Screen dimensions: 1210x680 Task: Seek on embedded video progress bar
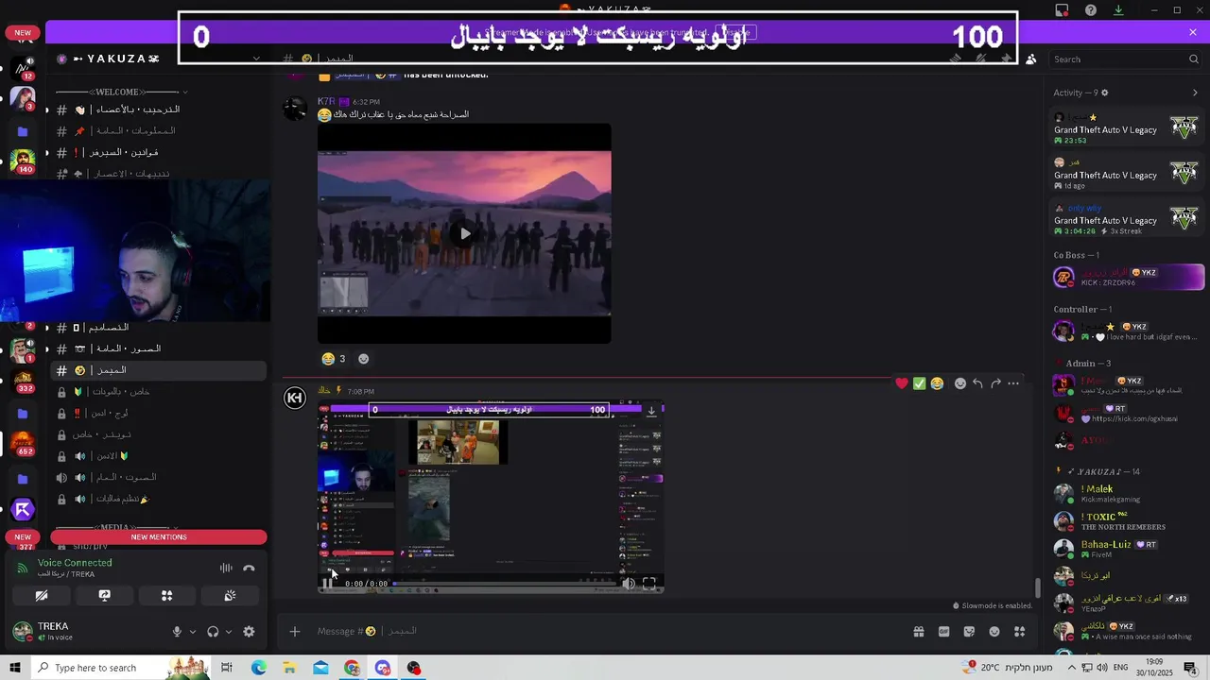point(506,584)
